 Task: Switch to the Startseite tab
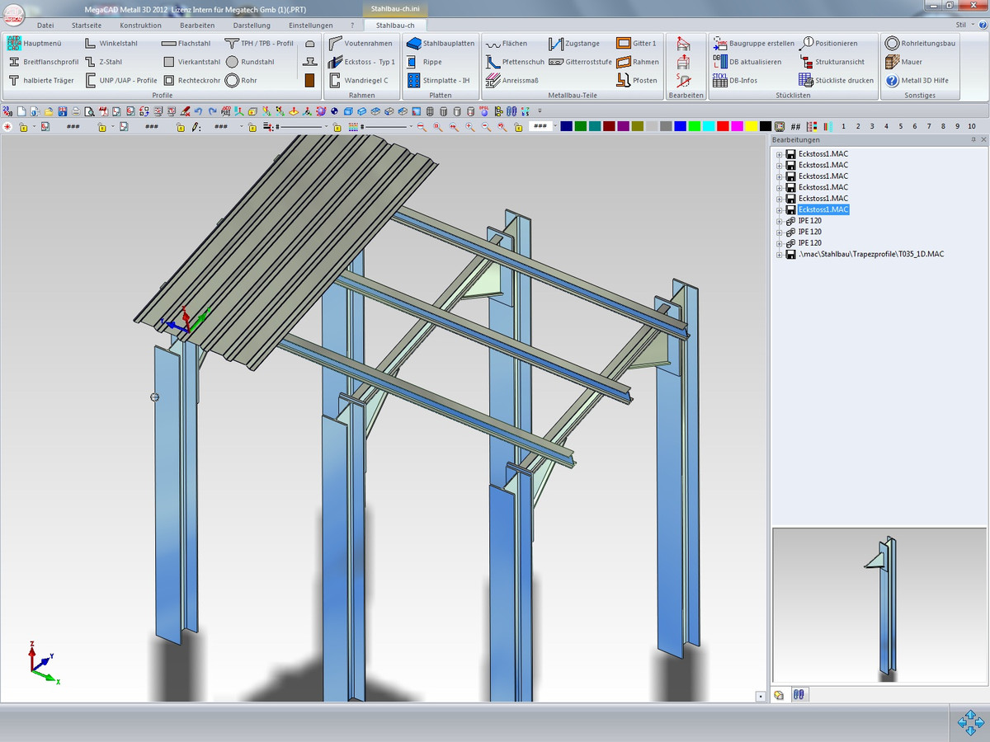point(87,26)
